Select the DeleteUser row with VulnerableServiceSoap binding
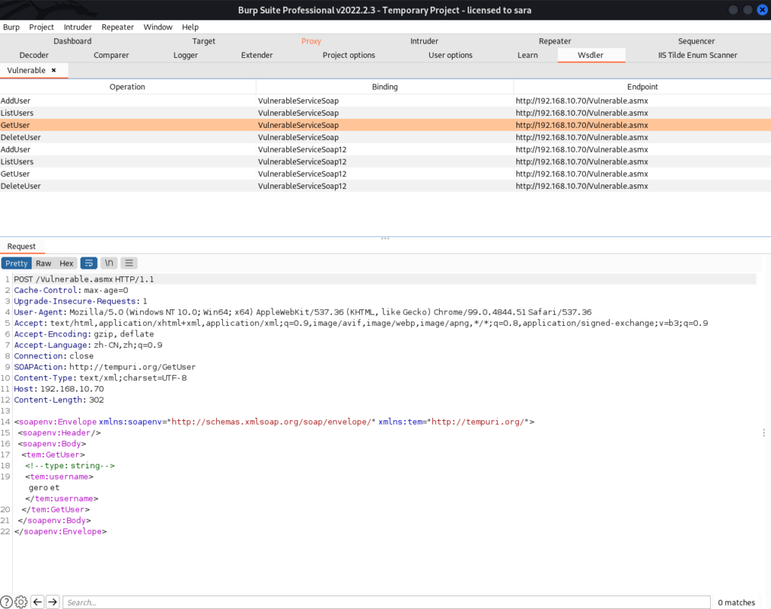This screenshot has height=609, width=771. click(x=385, y=137)
